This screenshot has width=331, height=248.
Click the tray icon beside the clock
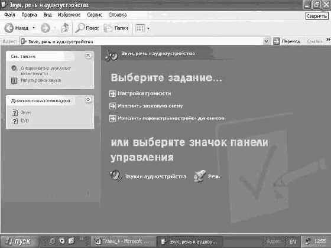308,241
